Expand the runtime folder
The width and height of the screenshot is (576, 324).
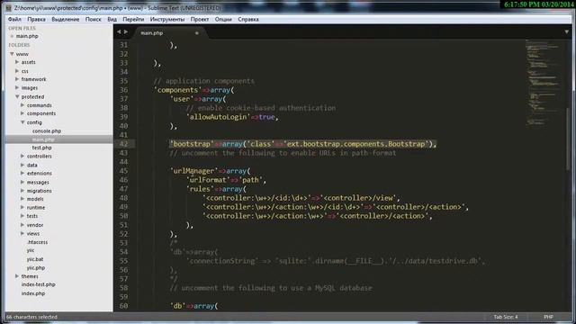click(22, 207)
